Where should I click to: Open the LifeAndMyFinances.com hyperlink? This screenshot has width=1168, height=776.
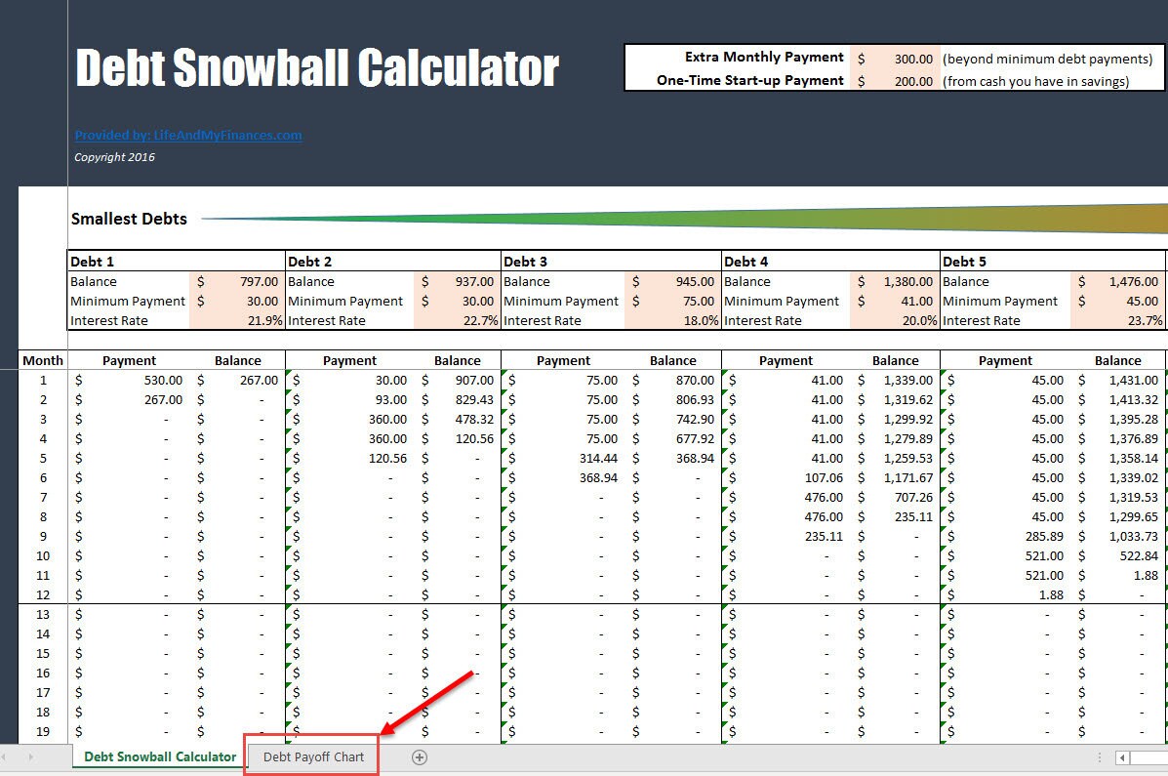point(187,135)
